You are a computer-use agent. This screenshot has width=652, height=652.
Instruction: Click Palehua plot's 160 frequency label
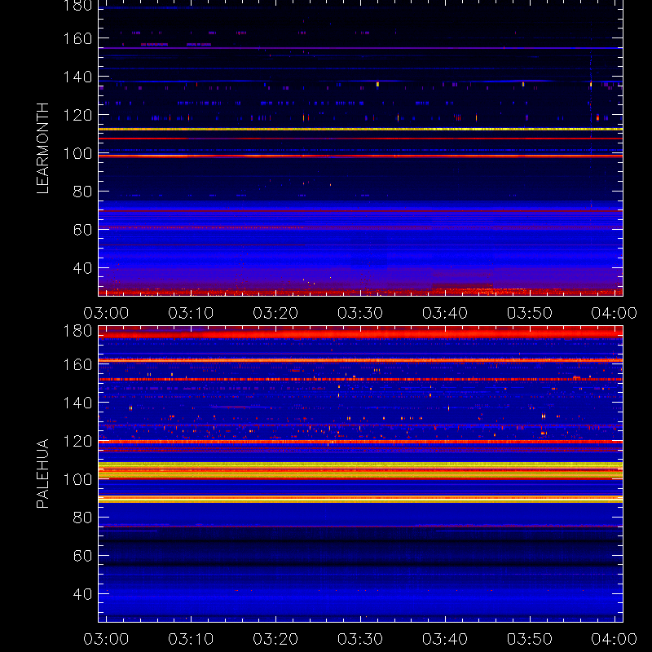pyautogui.click(x=77, y=364)
